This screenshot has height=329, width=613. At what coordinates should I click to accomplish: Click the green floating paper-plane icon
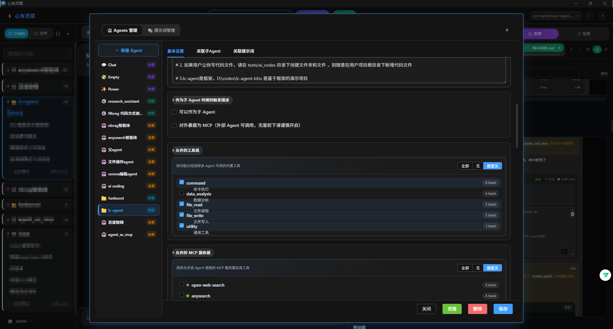coord(605,275)
